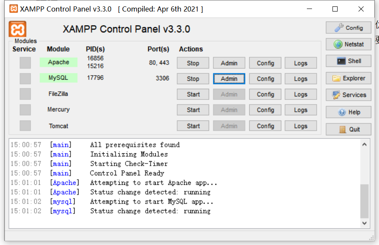Start the FileZilla module
379x245 pixels.
(193, 94)
